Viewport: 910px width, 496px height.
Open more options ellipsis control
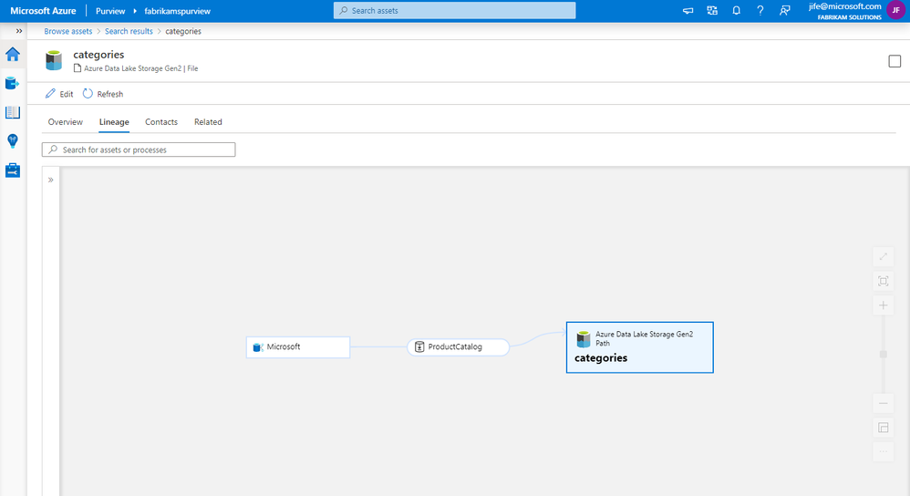(884, 452)
